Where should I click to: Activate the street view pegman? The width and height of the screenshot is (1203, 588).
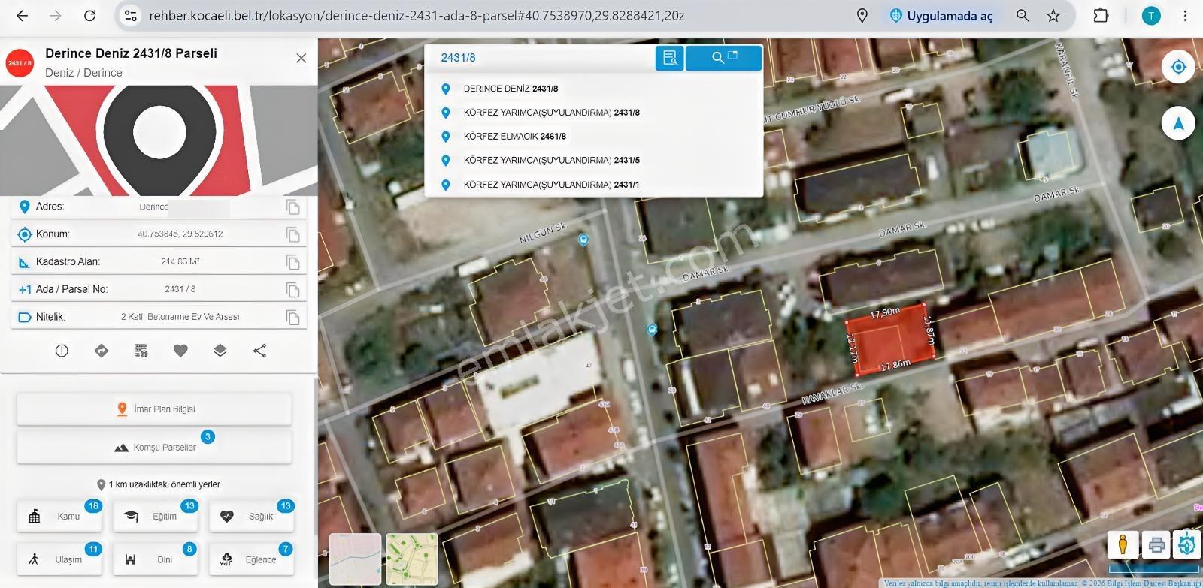point(1123,544)
